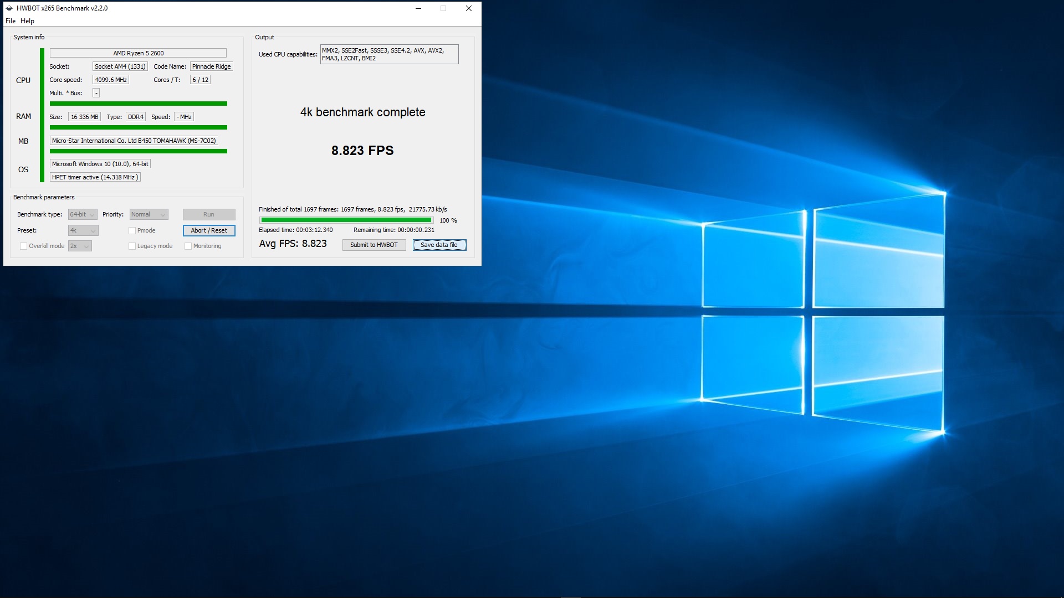Screen dimensions: 1064x598
Task: Toggle the Monitoring checkbox
Action: pos(188,246)
